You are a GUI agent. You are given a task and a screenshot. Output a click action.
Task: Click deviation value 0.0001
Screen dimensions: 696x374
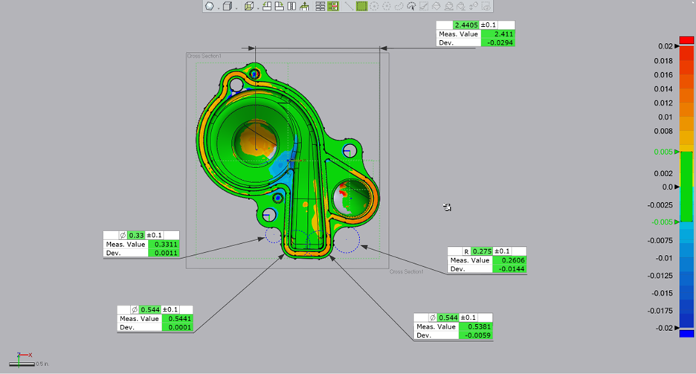click(x=177, y=327)
